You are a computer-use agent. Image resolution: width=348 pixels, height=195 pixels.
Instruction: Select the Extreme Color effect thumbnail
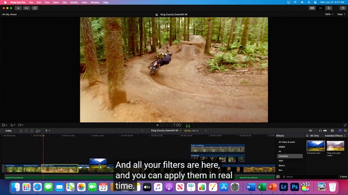[x=316, y=146]
